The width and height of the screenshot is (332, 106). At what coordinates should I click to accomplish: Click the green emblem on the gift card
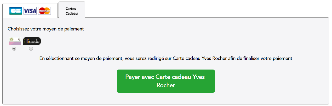(x=12, y=39)
